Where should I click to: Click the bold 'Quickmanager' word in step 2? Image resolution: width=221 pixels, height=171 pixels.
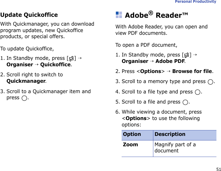coord(26,82)
